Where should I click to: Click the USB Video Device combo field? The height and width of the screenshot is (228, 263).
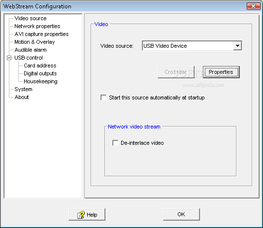(192, 46)
